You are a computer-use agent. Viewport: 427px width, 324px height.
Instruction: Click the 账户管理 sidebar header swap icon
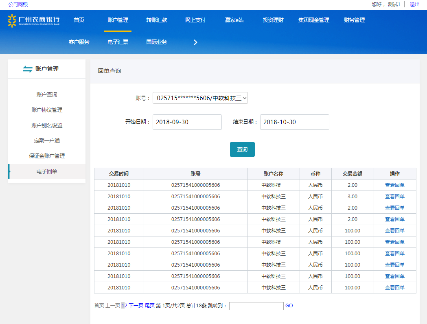pos(28,69)
